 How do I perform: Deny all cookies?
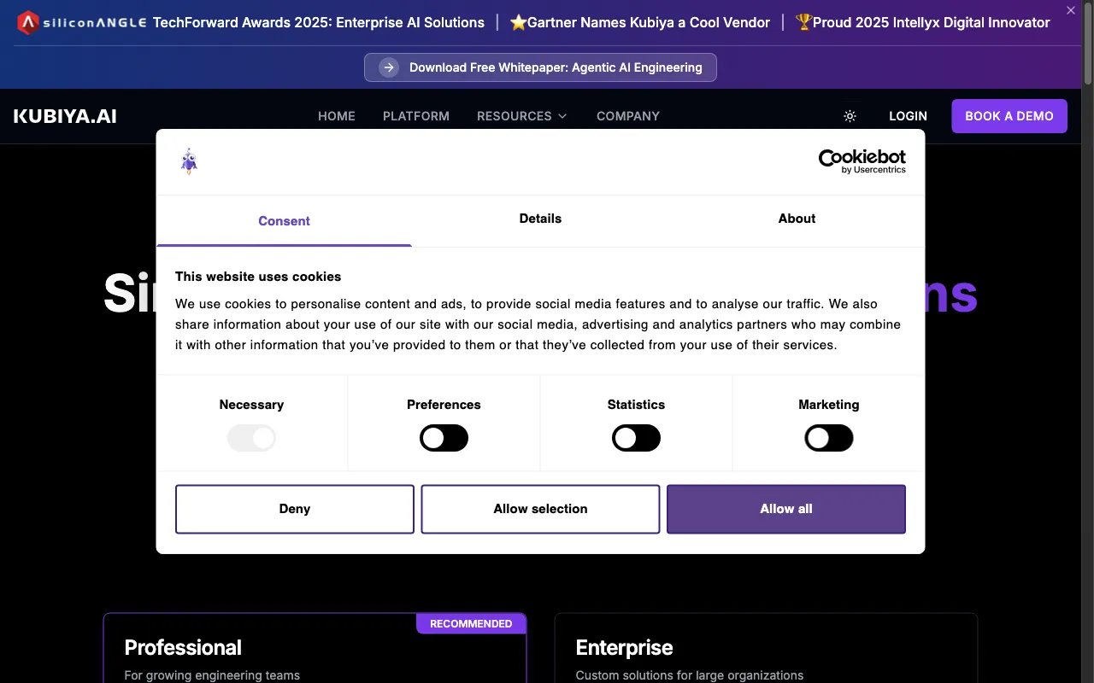tap(295, 509)
